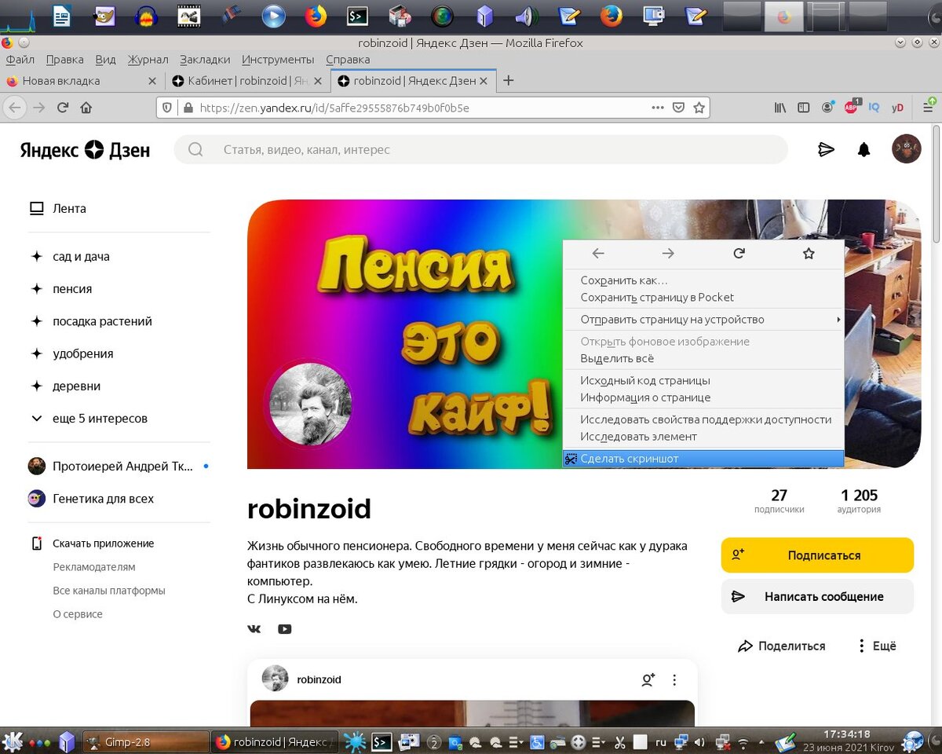Click the Firefox back arrow button
Viewport: 942px width, 754px height.
(16, 108)
